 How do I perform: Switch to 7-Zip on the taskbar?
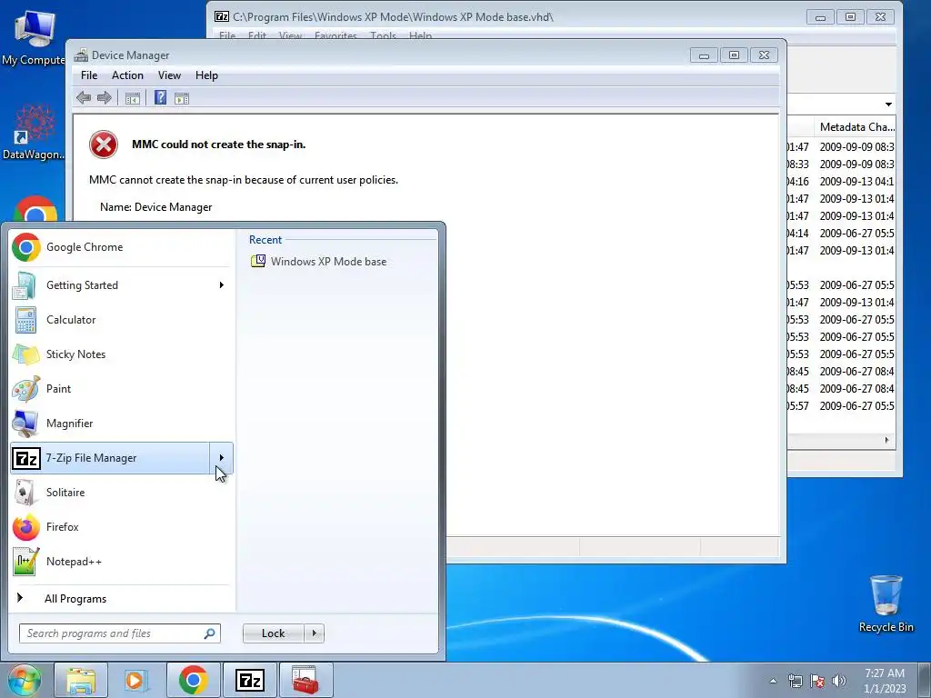249,680
